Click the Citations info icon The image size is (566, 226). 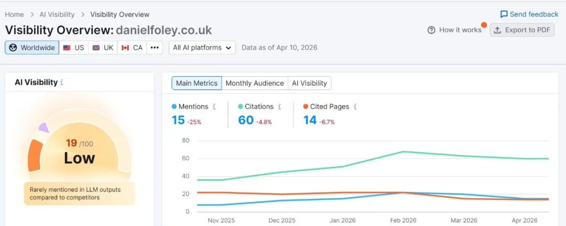click(279, 107)
